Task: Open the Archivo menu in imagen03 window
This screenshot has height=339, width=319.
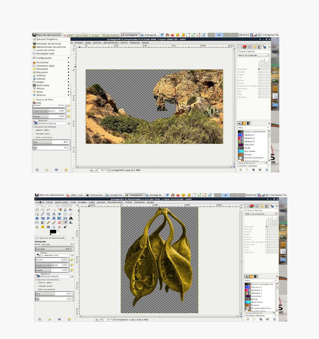Action: point(40,202)
